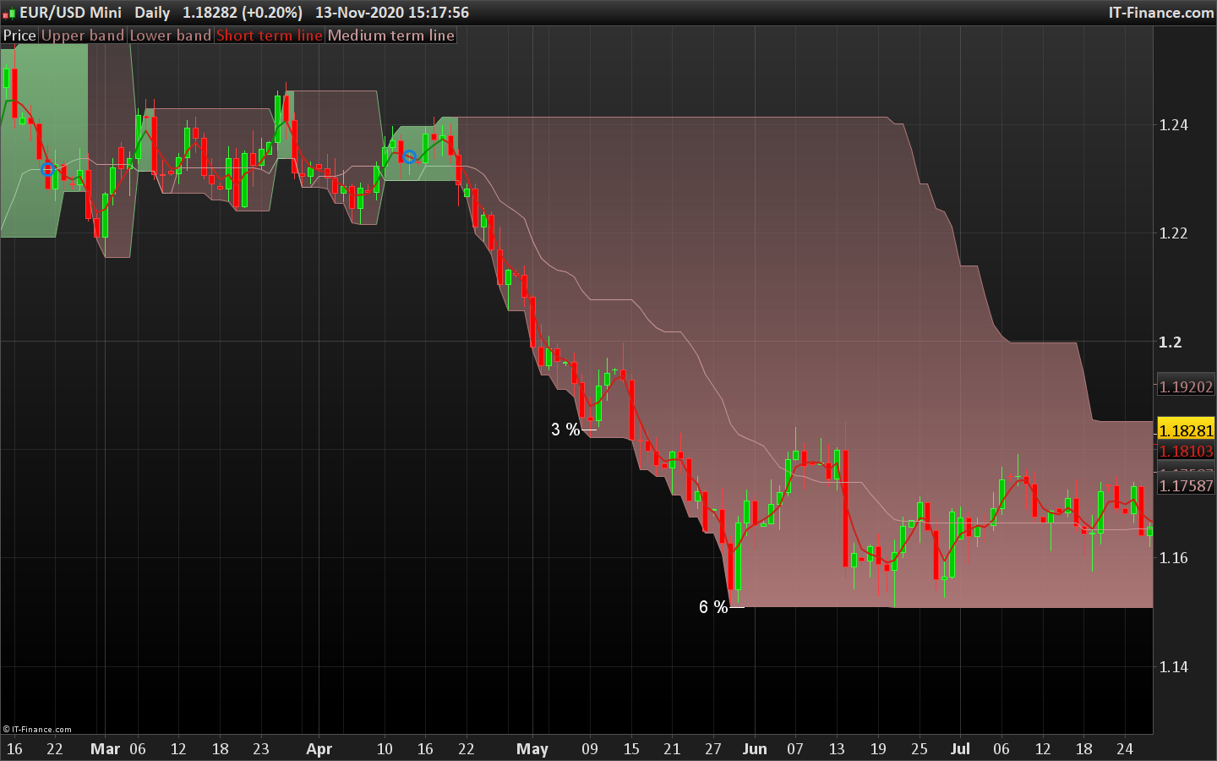This screenshot has height=761, width=1217.
Task: Click the May label on the date axis
Action: click(x=532, y=749)
